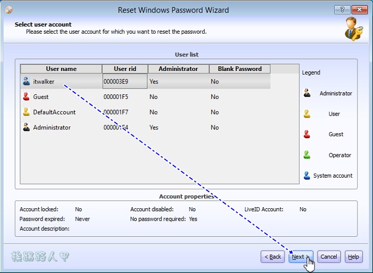373x273 pixels.
Task: Click the rid cell 000001F5
Action: (116, 97)
